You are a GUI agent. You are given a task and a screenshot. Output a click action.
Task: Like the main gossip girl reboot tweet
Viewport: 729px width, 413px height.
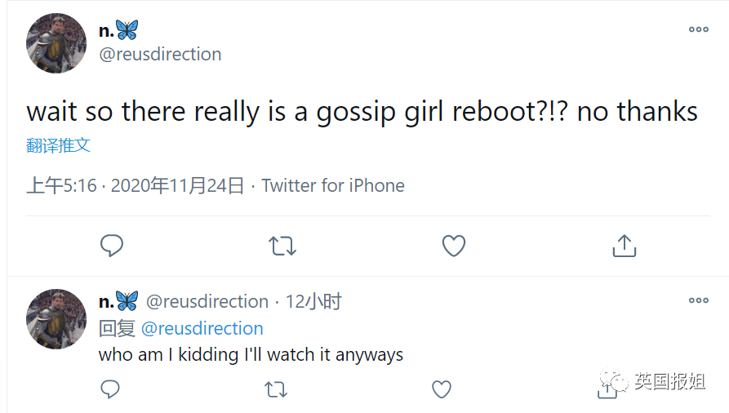pyautogui.click(x=453, y=245)
